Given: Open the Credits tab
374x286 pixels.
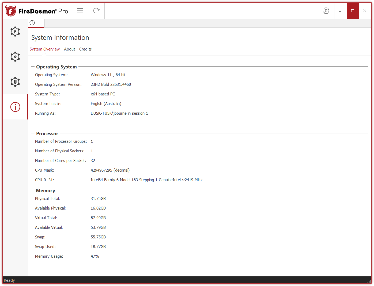Looking at the screenshot, I should click(85, 49).
